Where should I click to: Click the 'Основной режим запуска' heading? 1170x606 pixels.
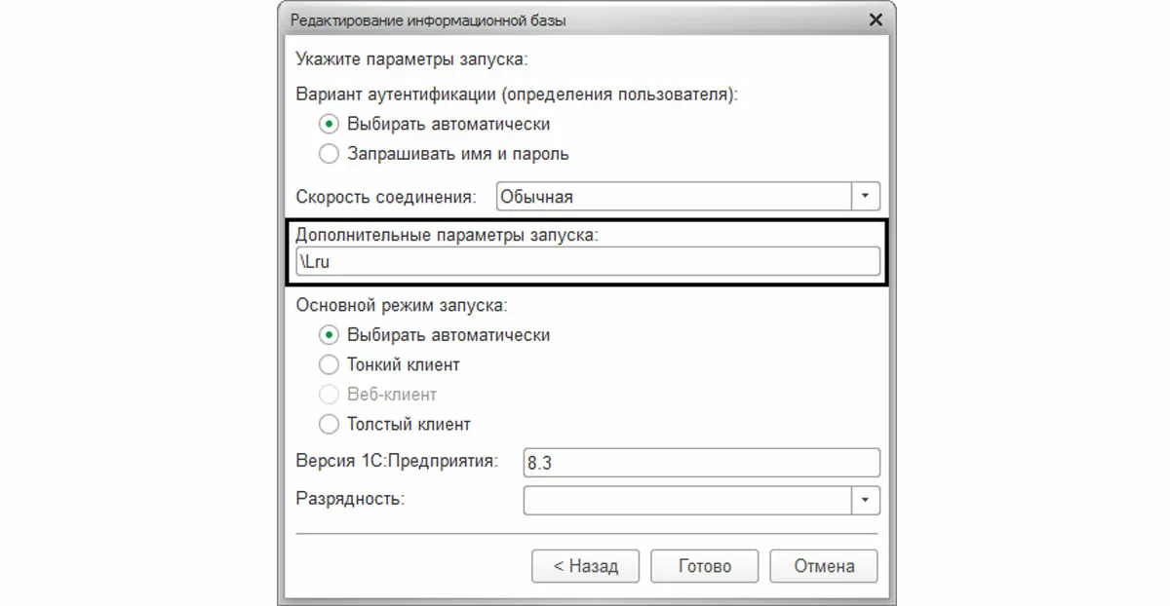(401, 305)
